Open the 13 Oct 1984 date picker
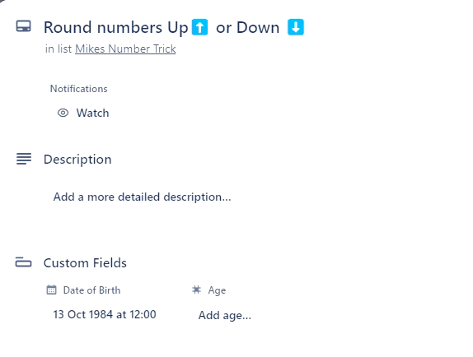The image size is (473, 357). [105, 314]
